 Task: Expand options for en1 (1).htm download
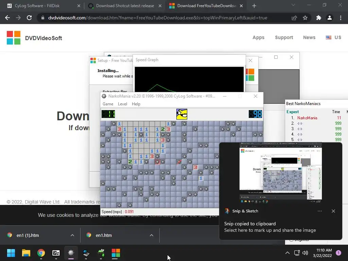tap(72, 235)
